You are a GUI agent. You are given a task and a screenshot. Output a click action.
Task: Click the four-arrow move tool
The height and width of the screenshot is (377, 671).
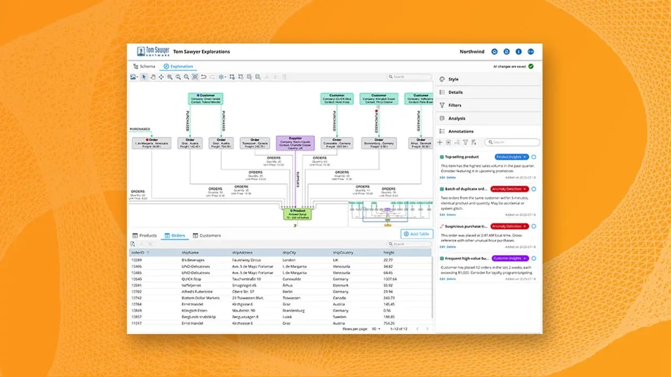pyautogui.click(x=161, y=77)
